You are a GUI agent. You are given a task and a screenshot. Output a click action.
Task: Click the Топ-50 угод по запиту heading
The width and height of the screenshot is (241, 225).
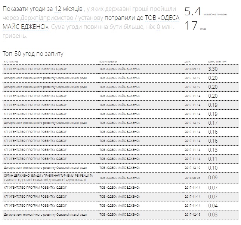33,54
